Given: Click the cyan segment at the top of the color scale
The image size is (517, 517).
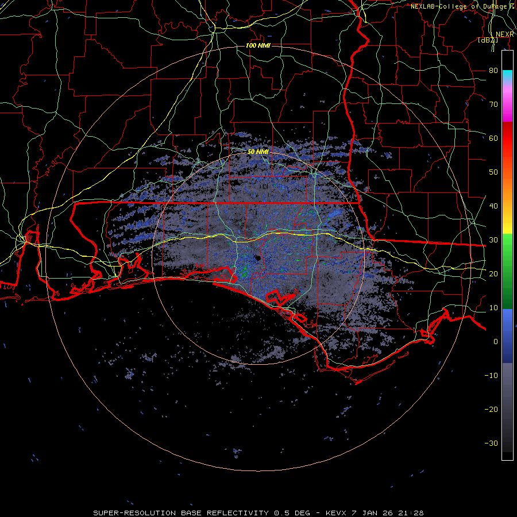Looking at the screenshot, I should coord(507,76).
